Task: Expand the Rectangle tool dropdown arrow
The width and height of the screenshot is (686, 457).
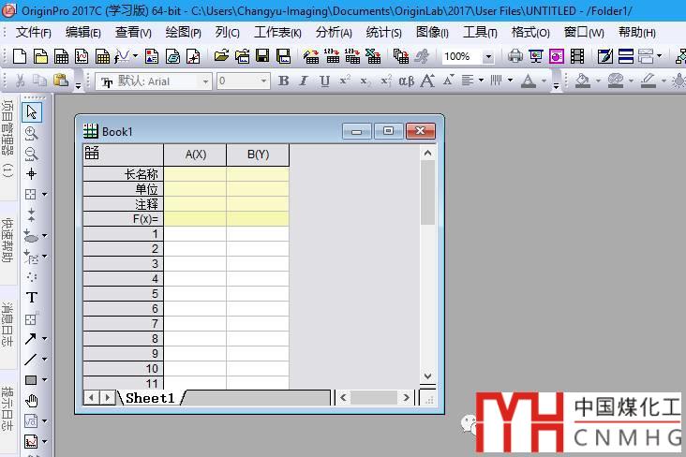Action: (45, 380)
